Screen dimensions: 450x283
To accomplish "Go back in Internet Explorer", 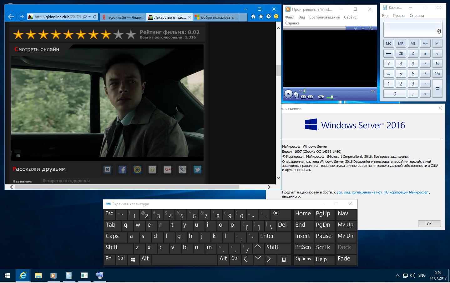I will coord(11,17).
